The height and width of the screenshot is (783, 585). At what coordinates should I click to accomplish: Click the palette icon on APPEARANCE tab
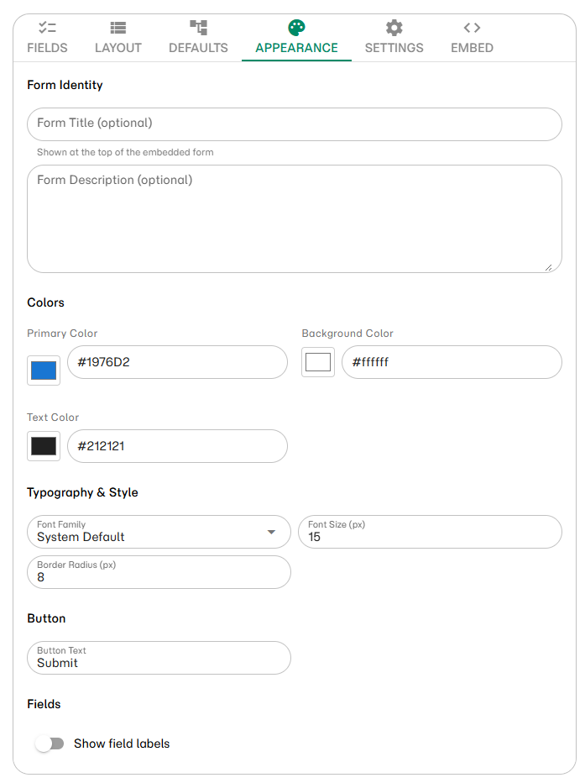pyautogui.click(x=296, y=26)
